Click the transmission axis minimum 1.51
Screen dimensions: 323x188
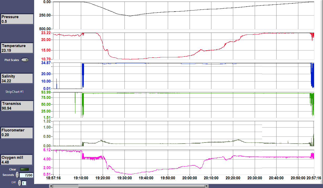[x=47, y=118]
